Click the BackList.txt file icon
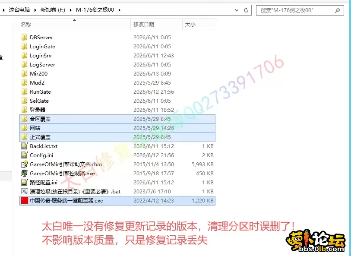This screenshot has width=351, height=256. (x=25, y=146)
